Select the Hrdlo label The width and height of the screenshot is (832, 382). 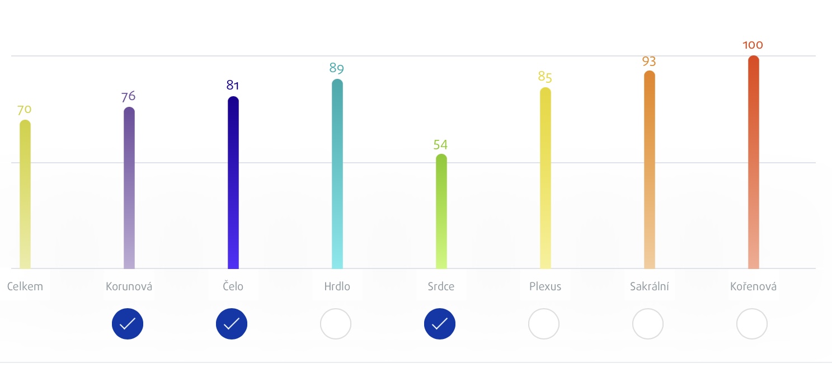(337, 286)
